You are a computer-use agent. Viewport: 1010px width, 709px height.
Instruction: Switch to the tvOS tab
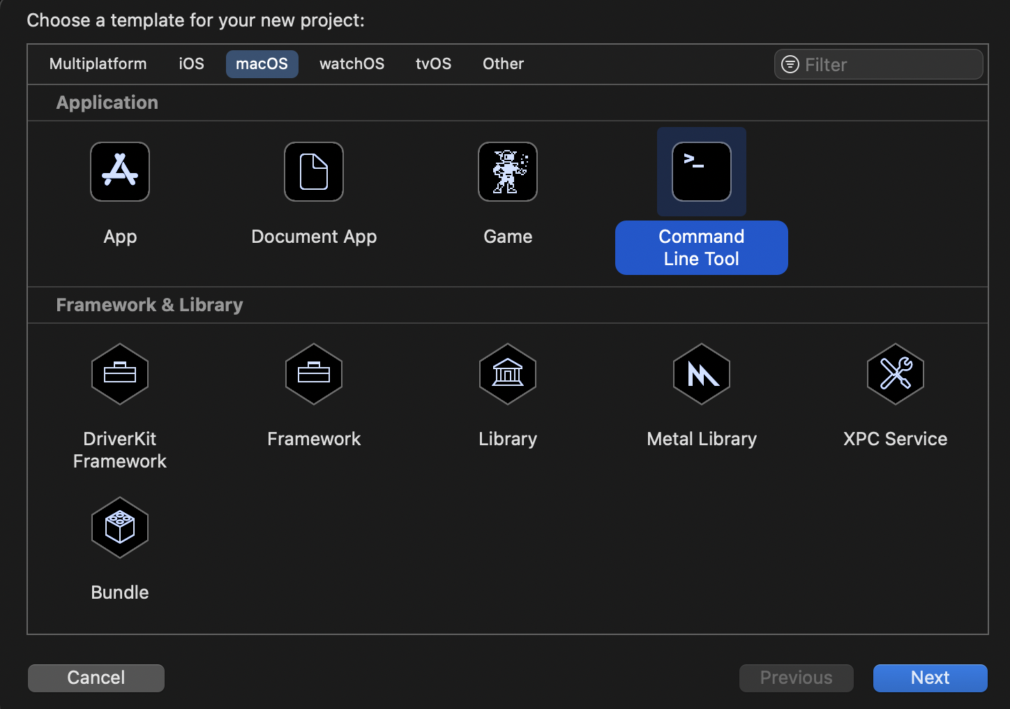coord(434,64)
